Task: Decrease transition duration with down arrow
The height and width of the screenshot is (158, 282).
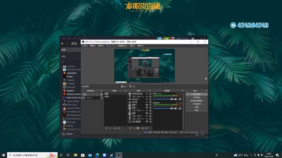Action: (102, 99)
